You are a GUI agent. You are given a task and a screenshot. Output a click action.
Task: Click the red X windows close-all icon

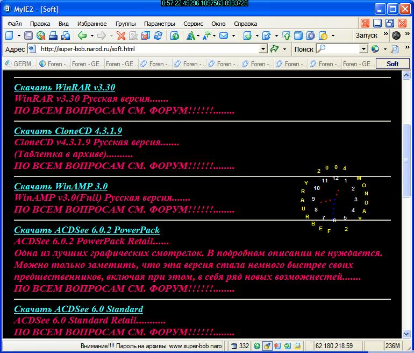click(146, 36)
